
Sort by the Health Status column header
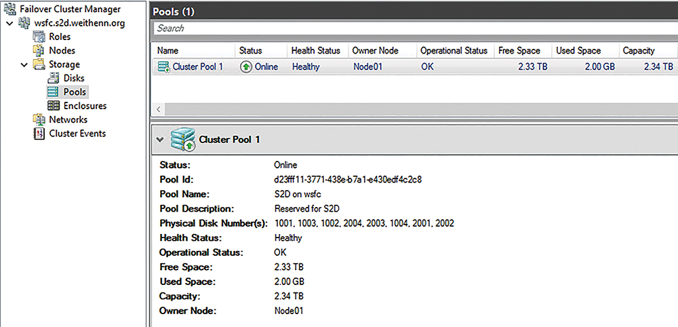tap(317, 51)
